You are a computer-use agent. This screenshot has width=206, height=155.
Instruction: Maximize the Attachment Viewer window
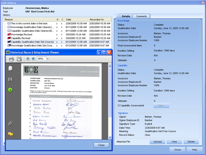tap(104, 52)
